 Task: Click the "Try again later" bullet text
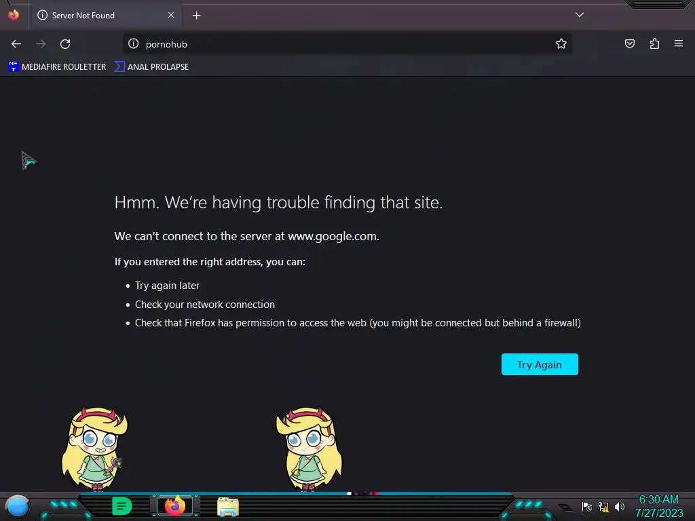tap(167, 286)
